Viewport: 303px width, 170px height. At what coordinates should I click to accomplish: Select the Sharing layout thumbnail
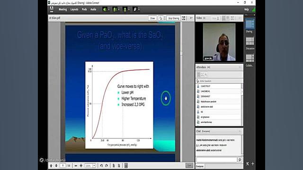click(x=250, y=24)
